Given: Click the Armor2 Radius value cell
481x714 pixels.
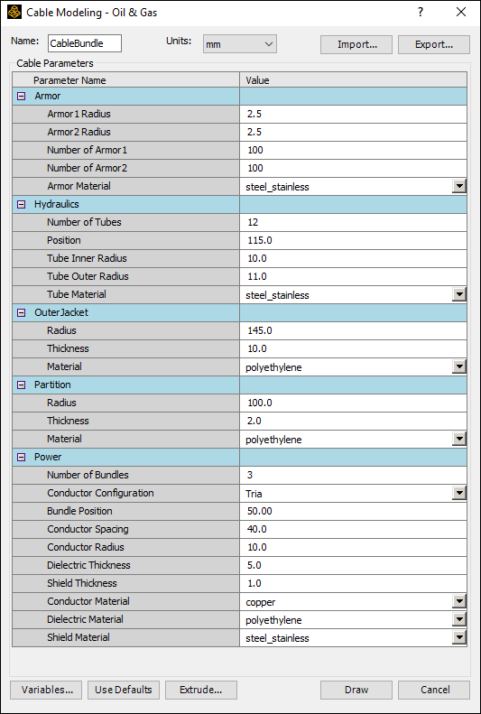Looking at the screenshot, I should pos(353,132).
